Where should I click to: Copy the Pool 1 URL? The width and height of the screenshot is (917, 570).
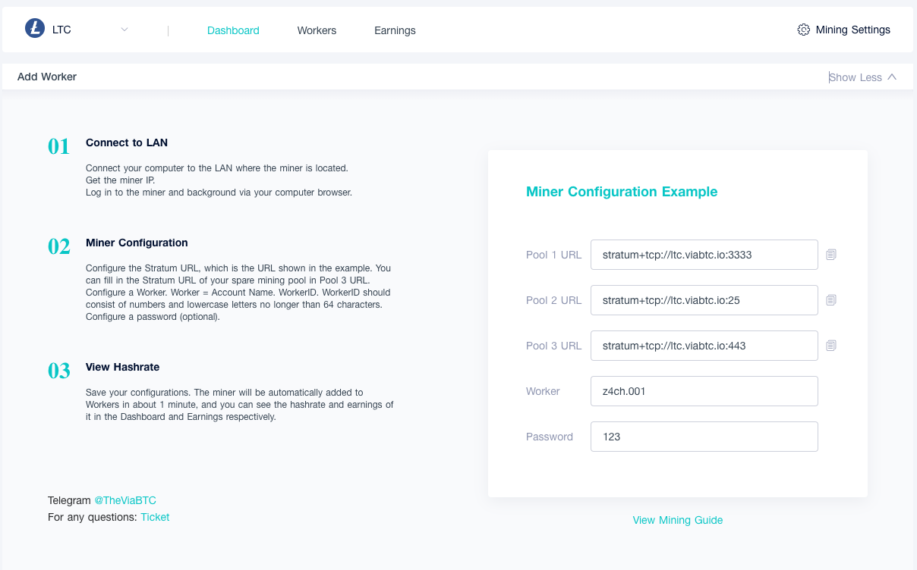click(831, 255)
